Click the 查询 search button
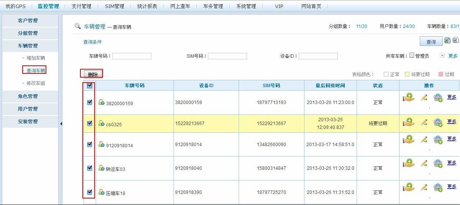The image size is (460, 205). 431,41
